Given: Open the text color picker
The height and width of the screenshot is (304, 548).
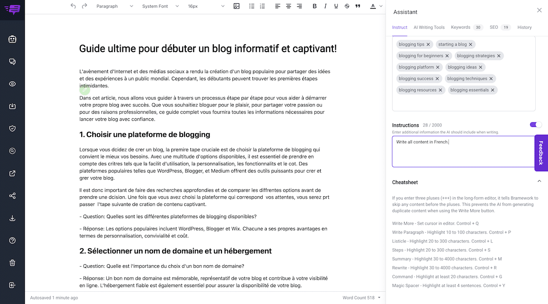Looking at the screenshot, I should (373, 6).
